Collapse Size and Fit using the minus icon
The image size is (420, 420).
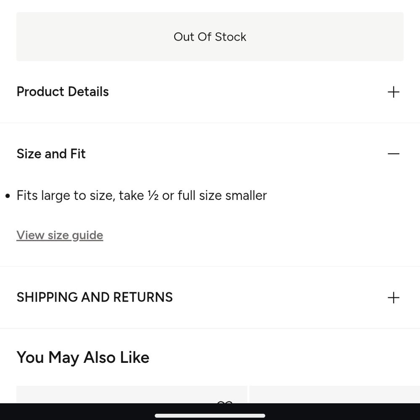(x=394, y=154)
